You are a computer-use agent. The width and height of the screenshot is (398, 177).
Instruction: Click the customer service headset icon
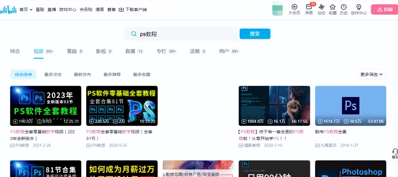[x=395, y=152]
